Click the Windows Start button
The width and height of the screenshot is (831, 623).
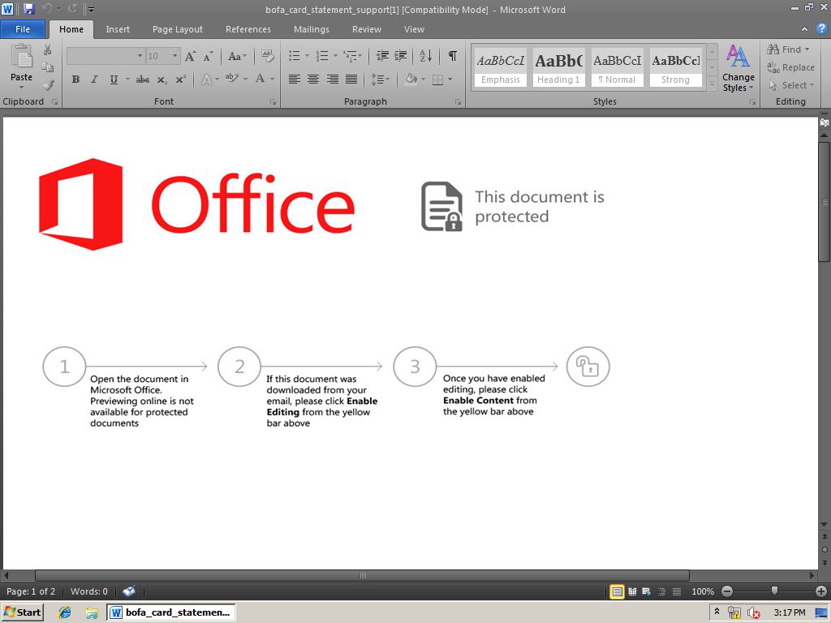(22, 612)
